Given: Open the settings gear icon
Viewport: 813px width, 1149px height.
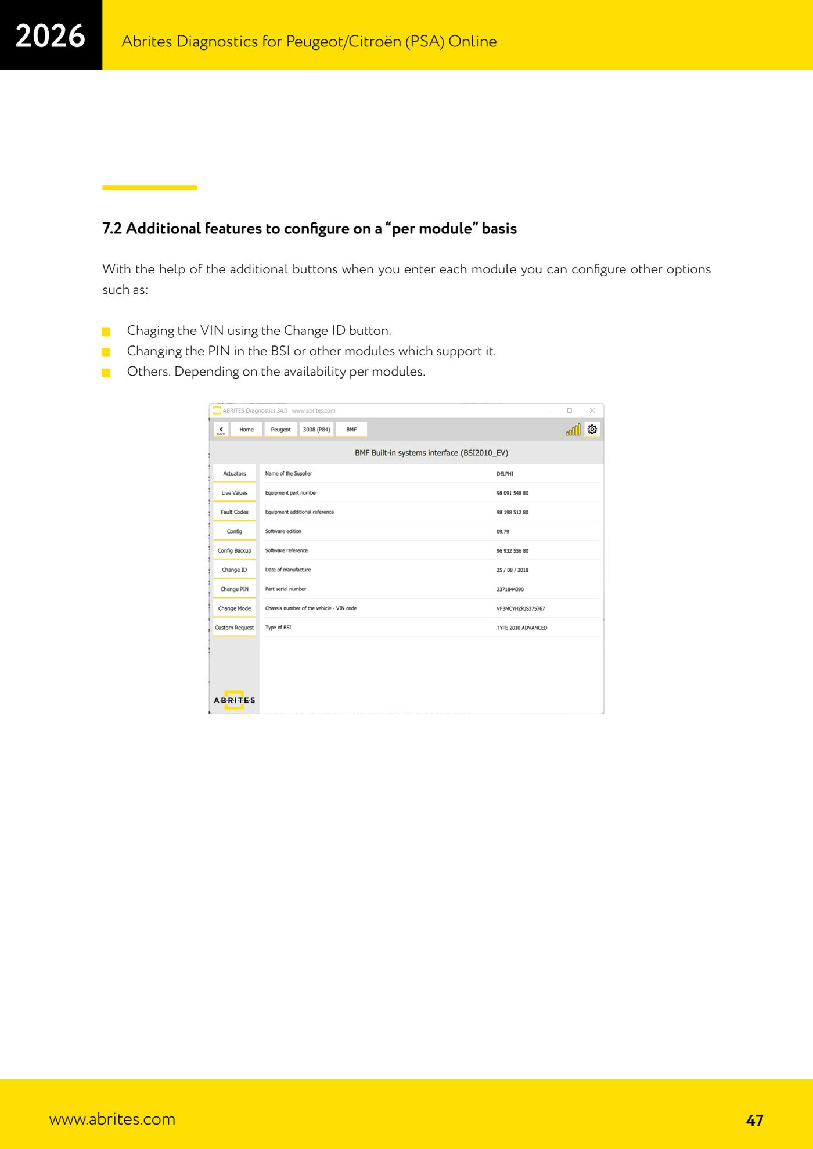Looking at the screenshot, I should [592, 430].
